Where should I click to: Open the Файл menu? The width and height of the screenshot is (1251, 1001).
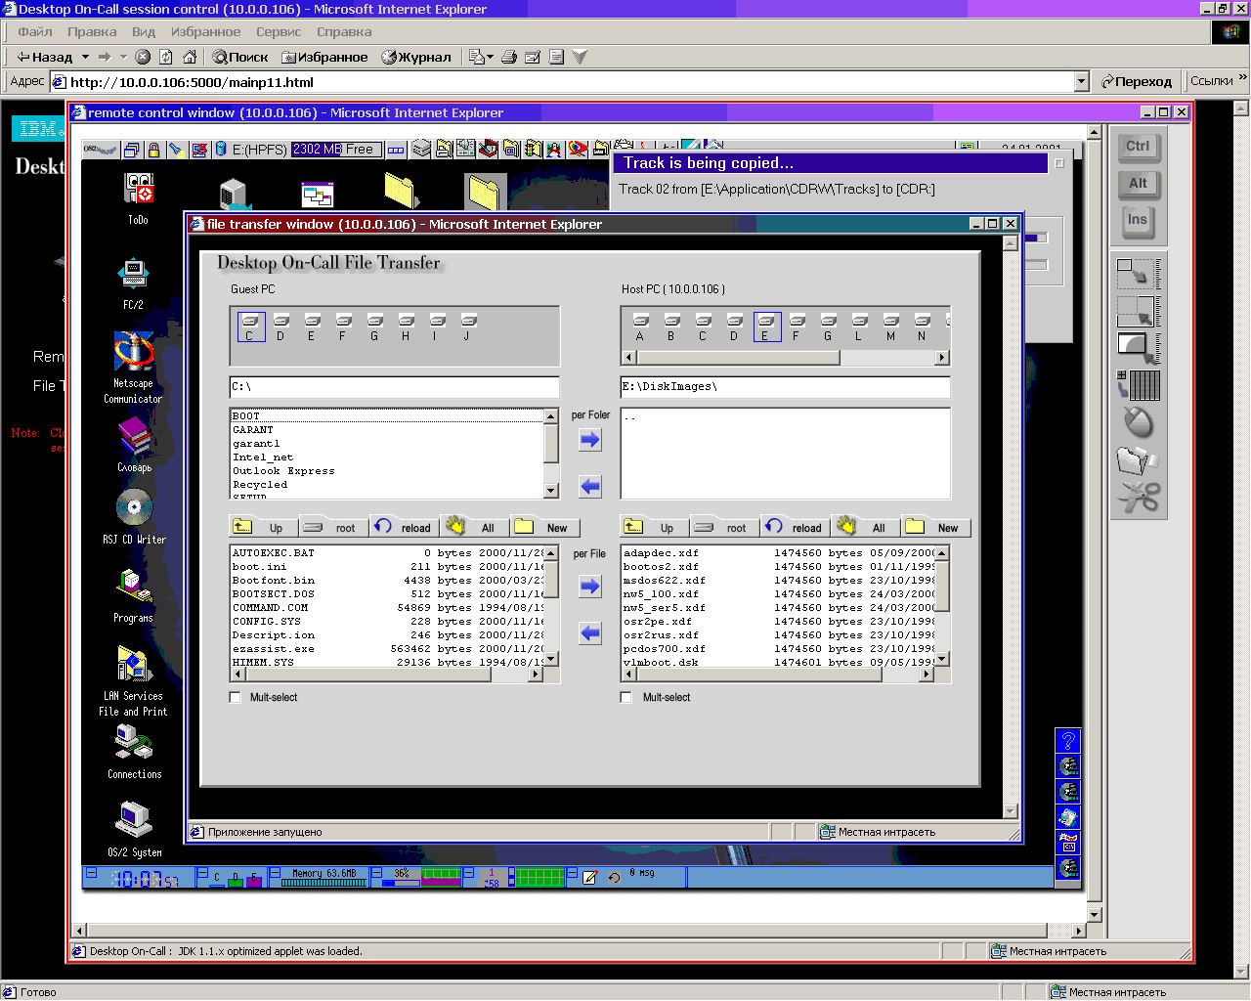35,31
